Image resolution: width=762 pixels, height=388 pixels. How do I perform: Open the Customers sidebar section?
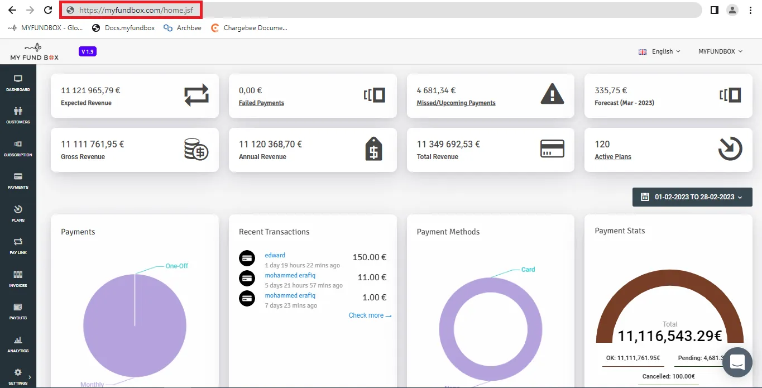(x=18, y=115)
